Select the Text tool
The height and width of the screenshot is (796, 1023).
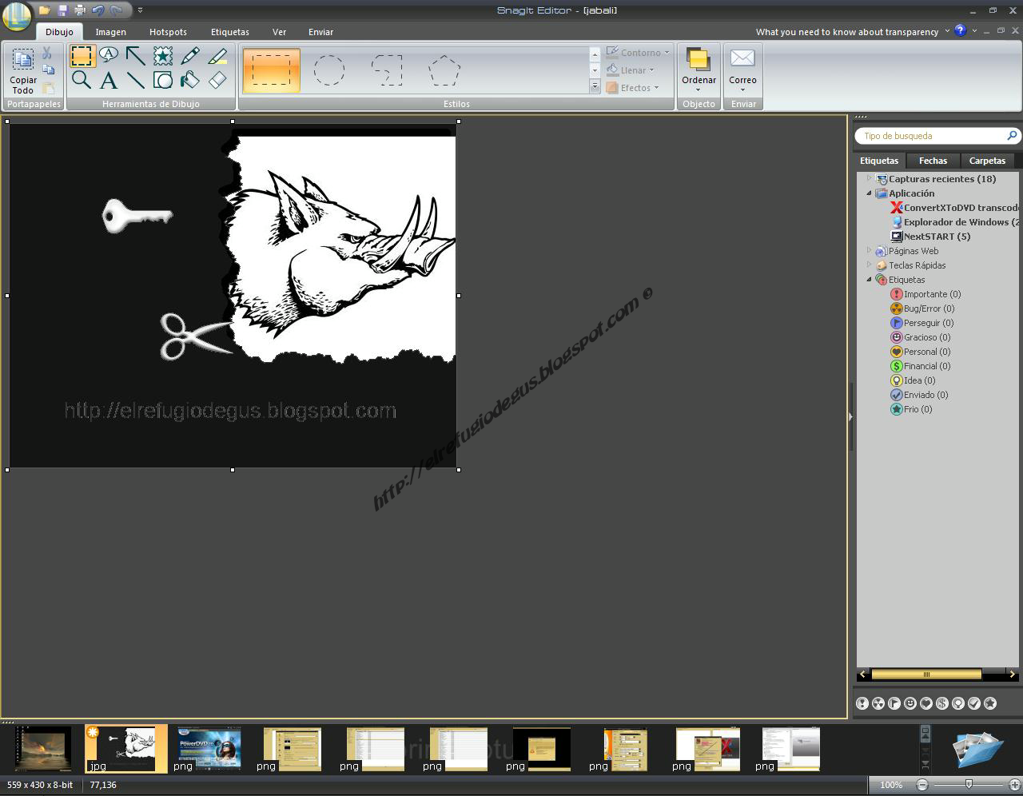(109, 79)
